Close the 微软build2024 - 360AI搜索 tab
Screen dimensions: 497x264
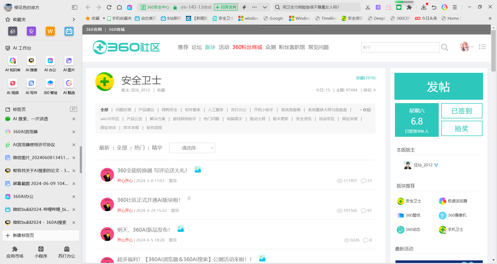[74, 223]
